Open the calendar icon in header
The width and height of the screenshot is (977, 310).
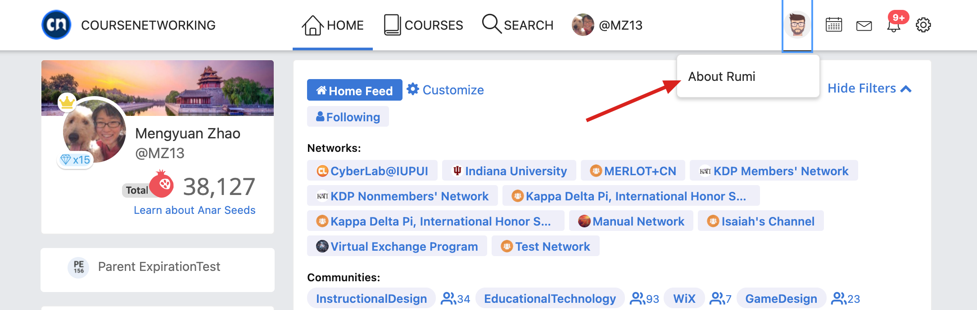coord(834,25)
